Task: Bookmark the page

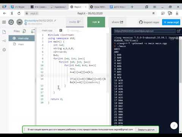Action: (x=154, y=13)
